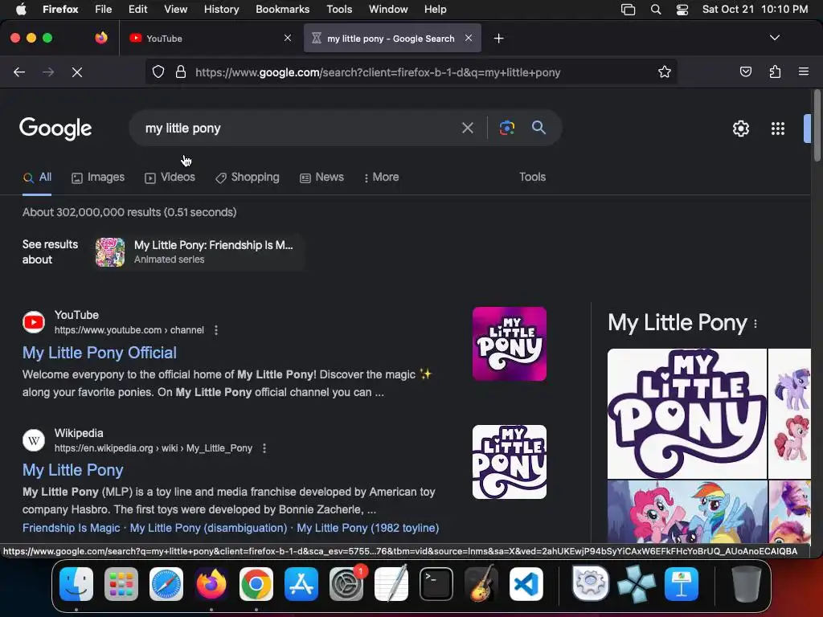Close the YouTube tab
This screenshot has height=617, width=823.
pyautogui.click(x=288, y=38)
